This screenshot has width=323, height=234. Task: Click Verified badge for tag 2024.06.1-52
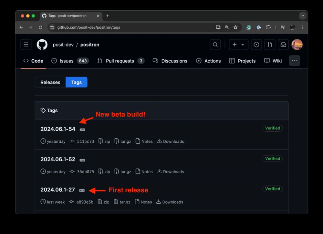pyautogui.click(x=273, y=158)
